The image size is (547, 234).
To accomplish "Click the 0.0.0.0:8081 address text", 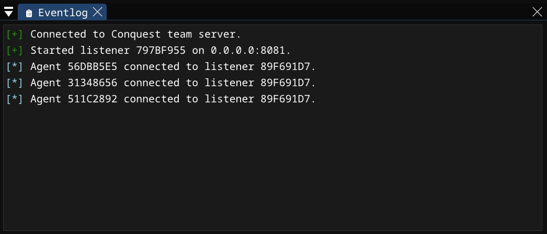I will pos(250,51).
